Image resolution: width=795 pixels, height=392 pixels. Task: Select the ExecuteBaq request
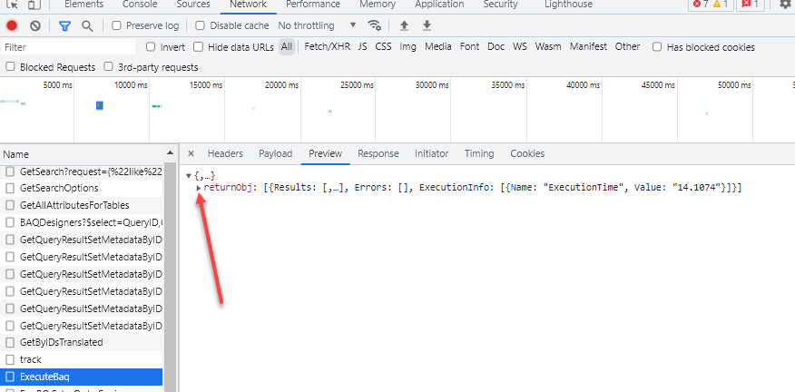[81, 377]
